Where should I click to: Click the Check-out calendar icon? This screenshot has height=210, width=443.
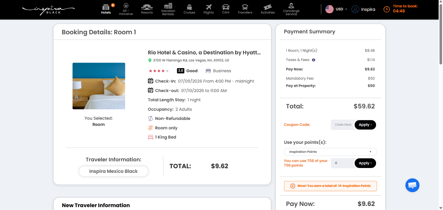click(x=150, y=90)
